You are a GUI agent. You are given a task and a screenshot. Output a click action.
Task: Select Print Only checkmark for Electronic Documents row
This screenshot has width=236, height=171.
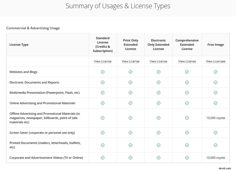point(130,82)
